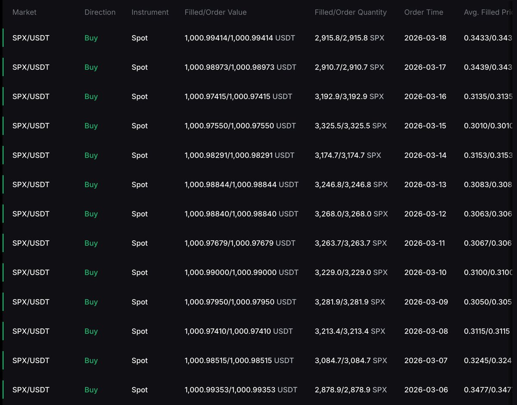Click order value 1,000.97679/1,000.97679 USDT
The height and width of the screenshot is (405, 517).
(240, 243)
